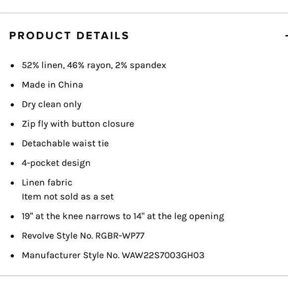
Task: Select the manufacturer code WAW22S7003GH03
Action: (x=163, y=256)
